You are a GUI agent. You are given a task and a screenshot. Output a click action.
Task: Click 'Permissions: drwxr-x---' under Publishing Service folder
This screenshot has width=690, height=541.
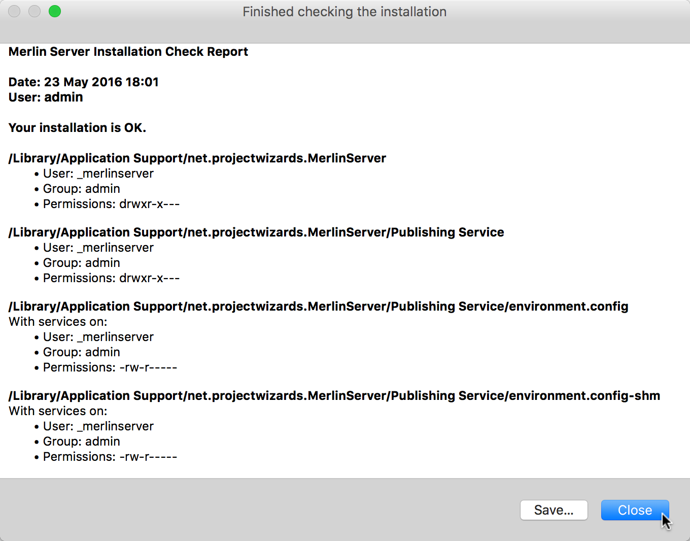tap(111, 278)
